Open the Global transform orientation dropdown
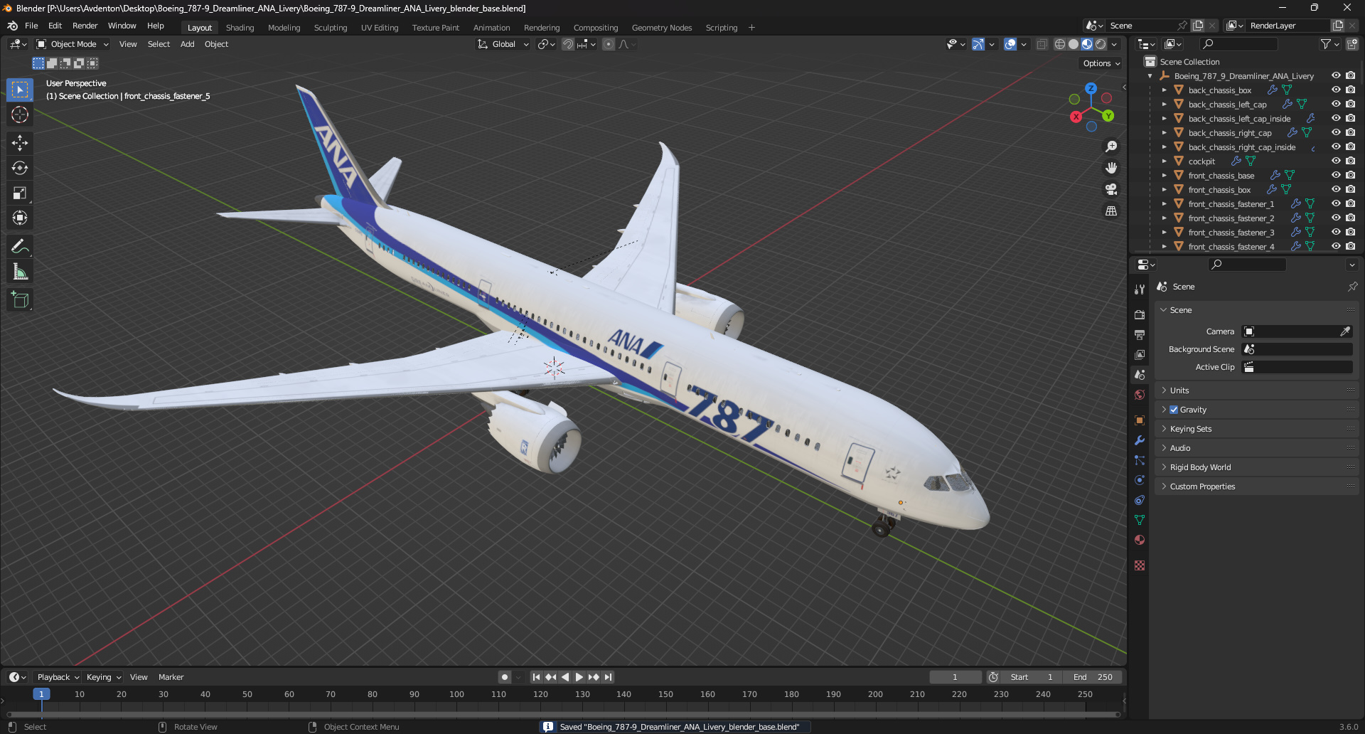Viewport: 1365px width, 734px height. (x=503, y=44)
